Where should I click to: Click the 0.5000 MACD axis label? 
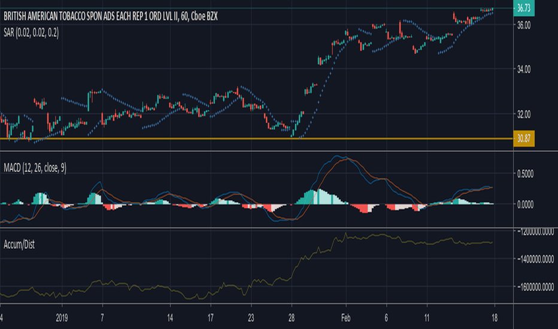[525, 174]
